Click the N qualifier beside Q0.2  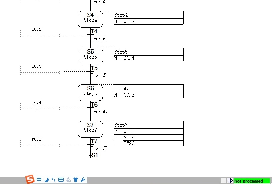[118, 95]
